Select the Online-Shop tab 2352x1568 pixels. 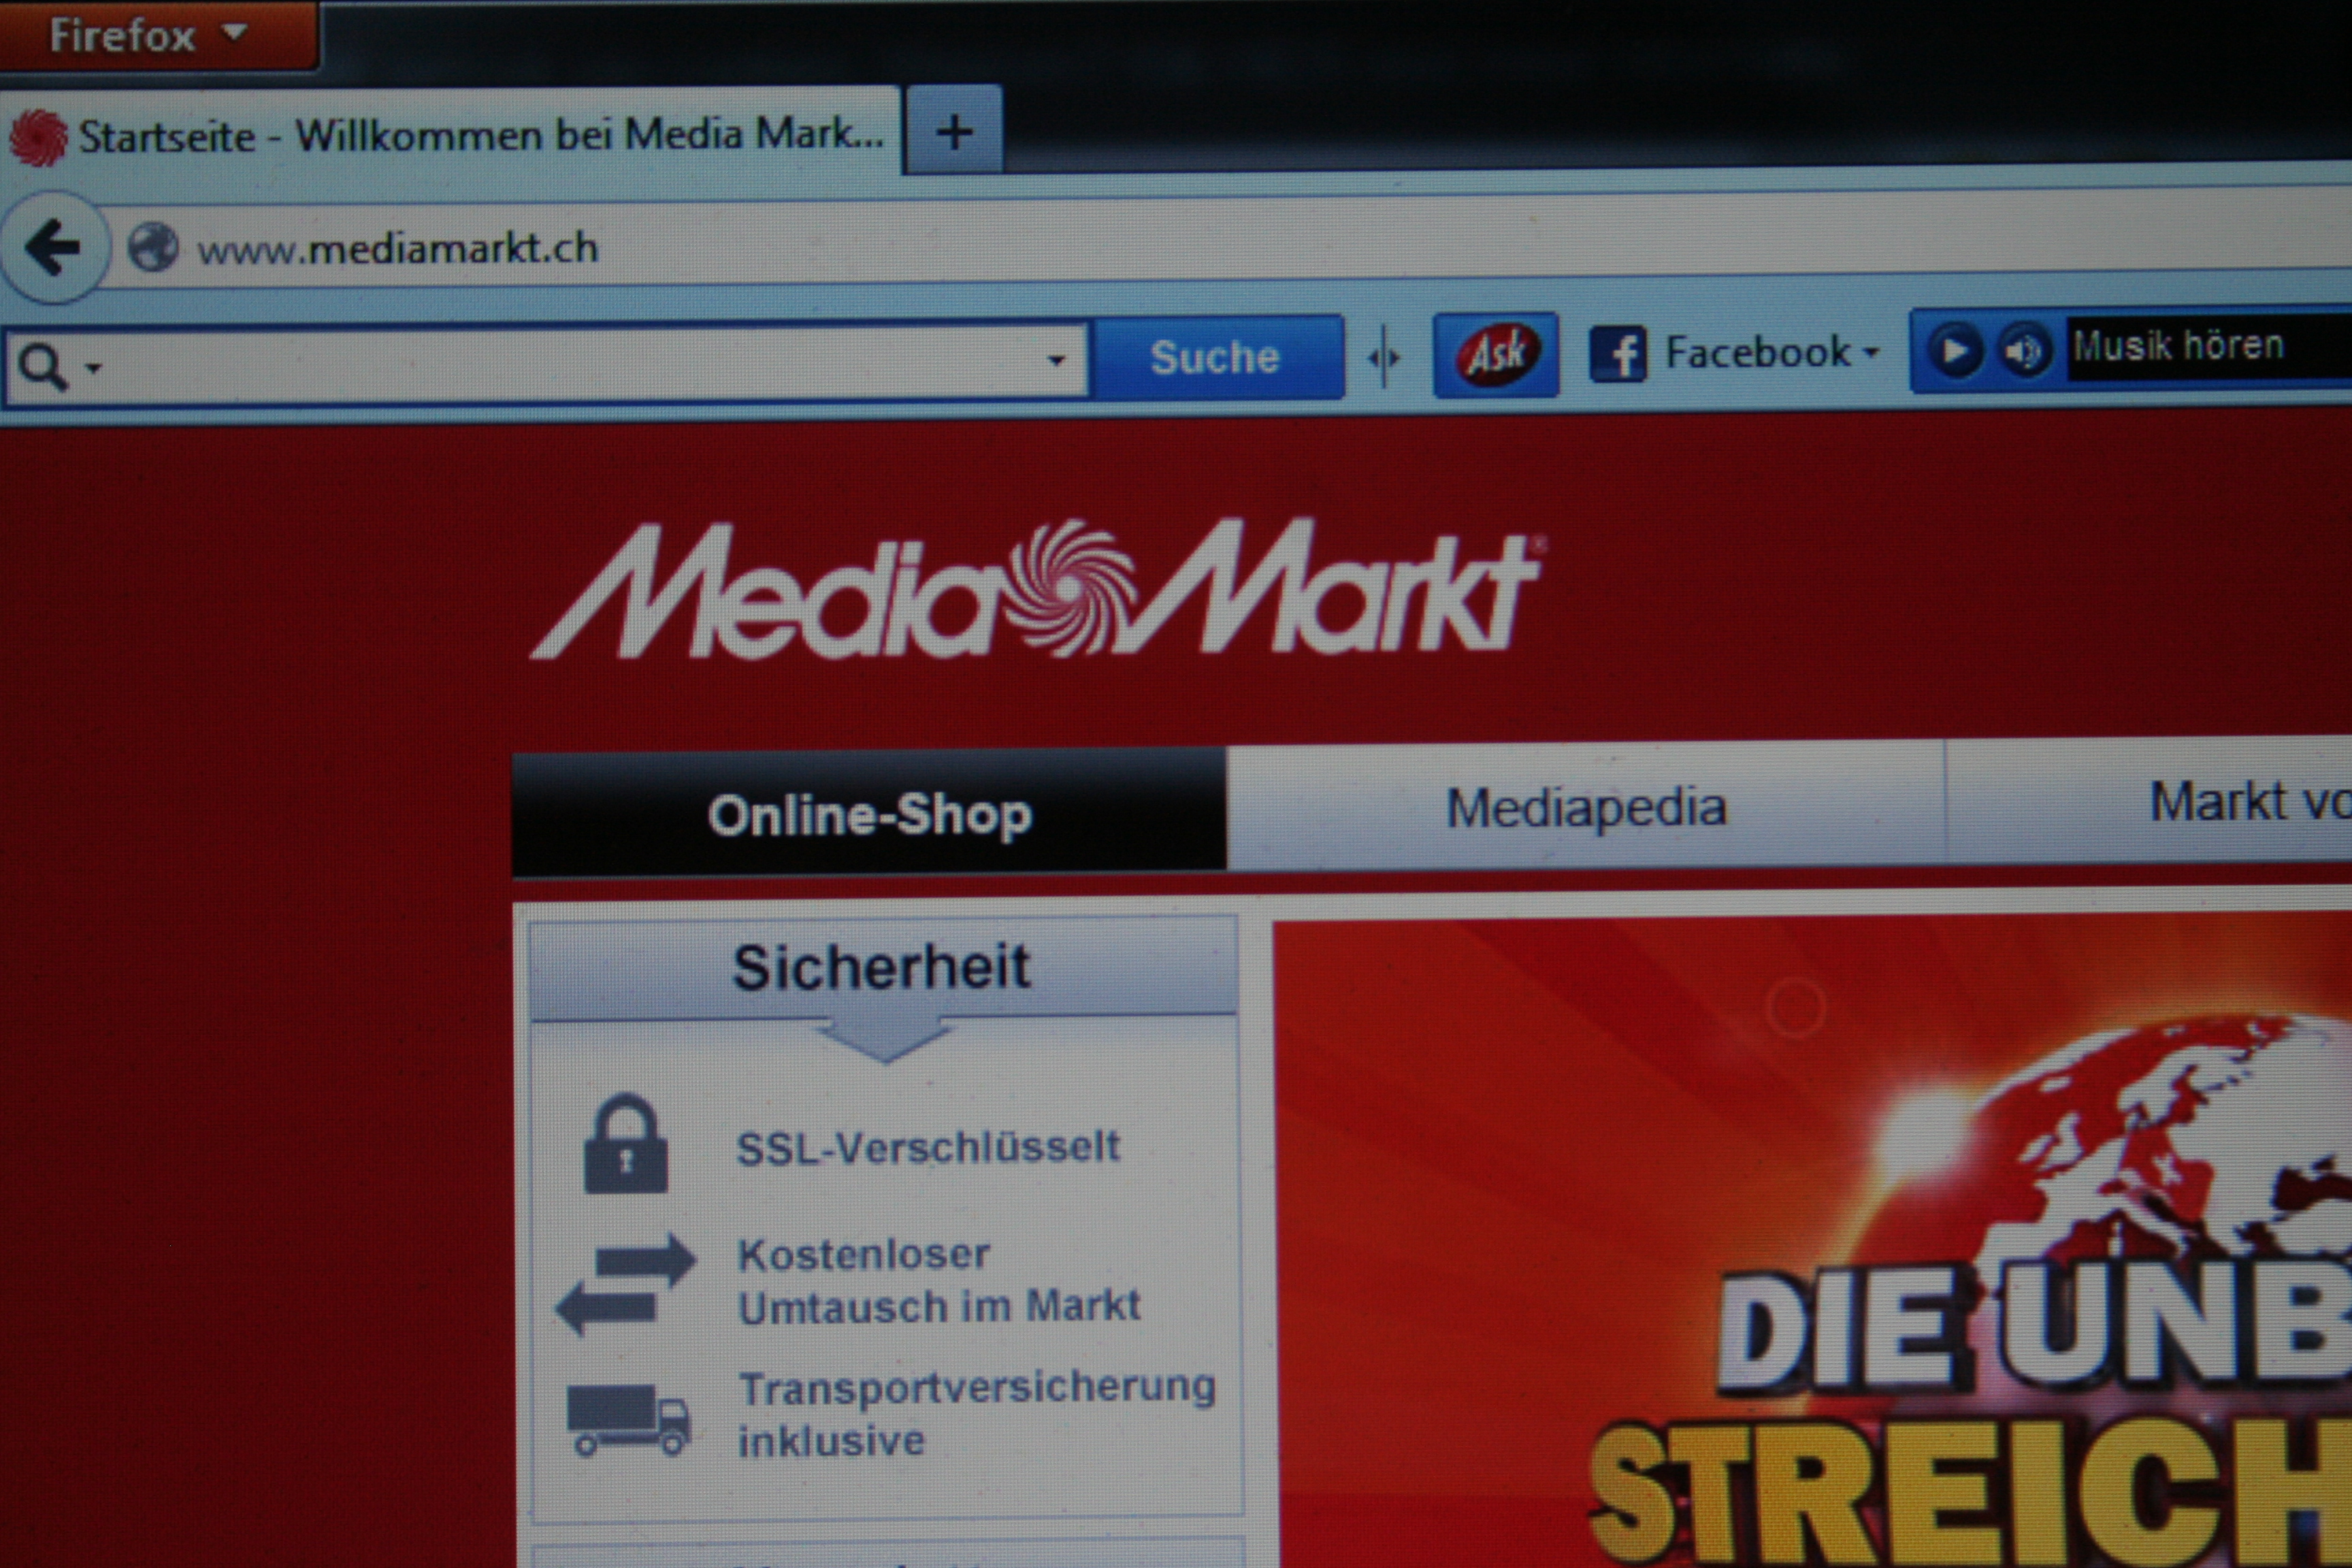(x=868, y=814)
